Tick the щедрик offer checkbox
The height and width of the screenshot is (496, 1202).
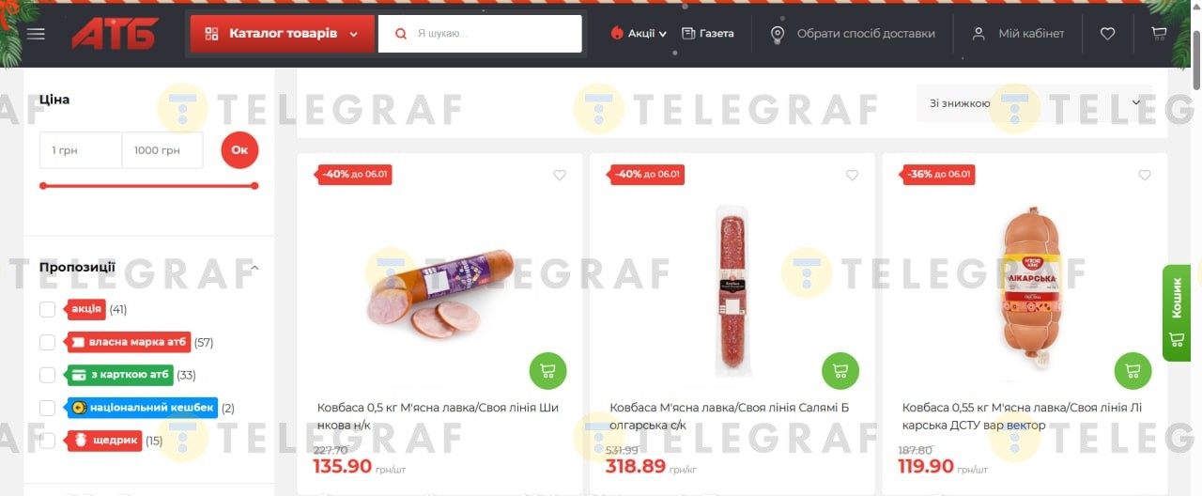pos(47,441)
